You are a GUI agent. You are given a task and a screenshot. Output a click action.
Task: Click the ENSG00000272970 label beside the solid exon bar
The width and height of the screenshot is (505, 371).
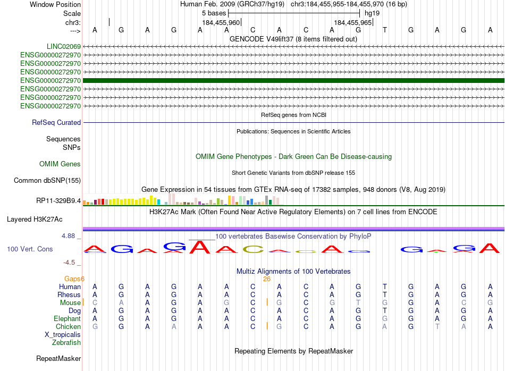(x=50, y=80)
